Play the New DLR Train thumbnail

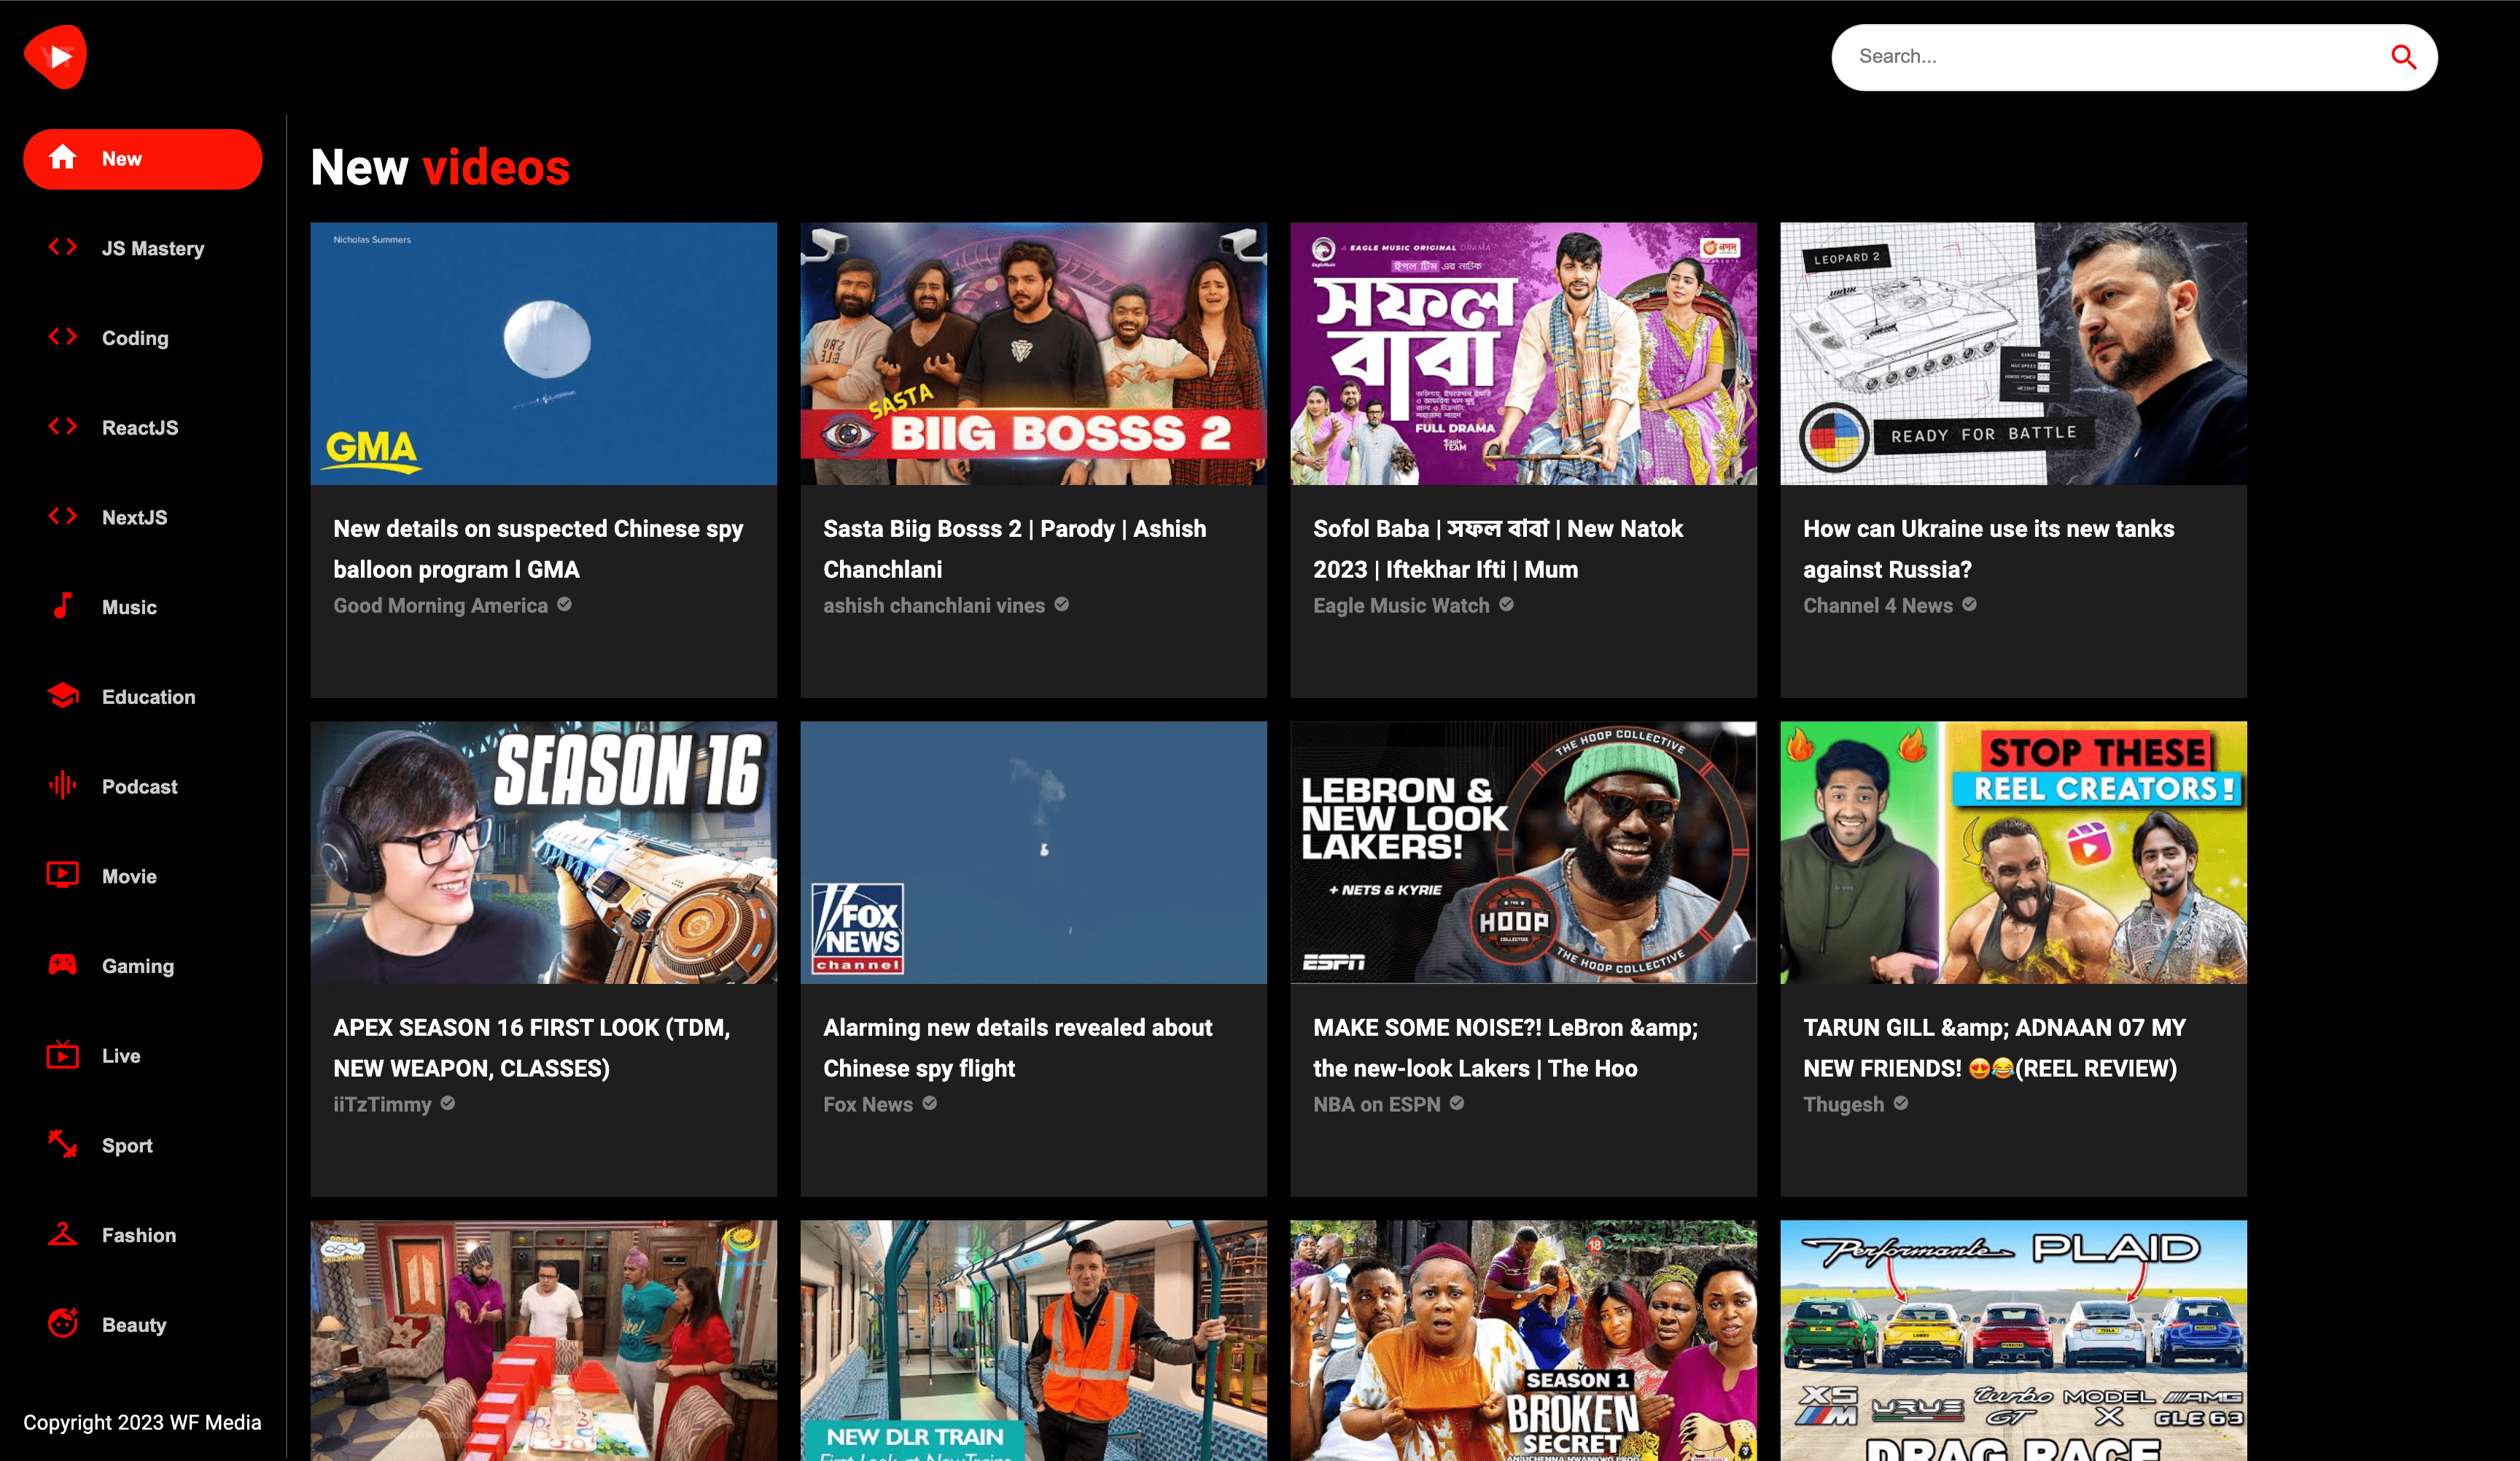(1033, 1341)
